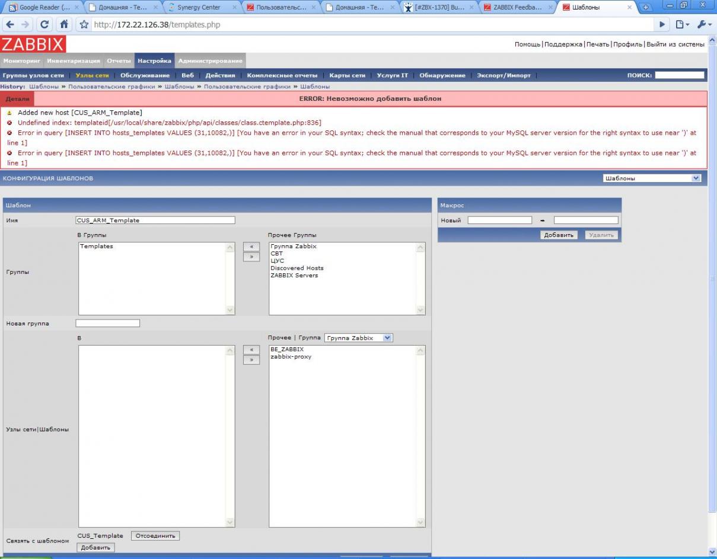
Task: Open the Администрирование menu
Action: pos(210,60)
